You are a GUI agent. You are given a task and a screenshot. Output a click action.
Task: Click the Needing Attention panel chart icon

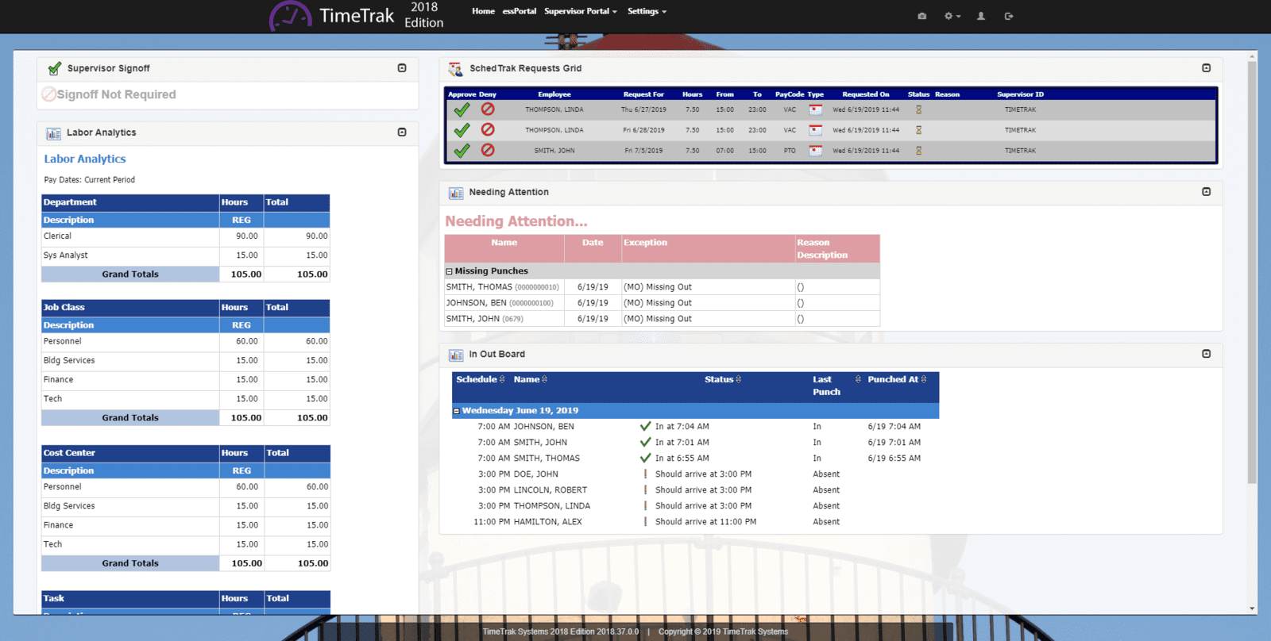pyautogui.click(x=456, y=193)
